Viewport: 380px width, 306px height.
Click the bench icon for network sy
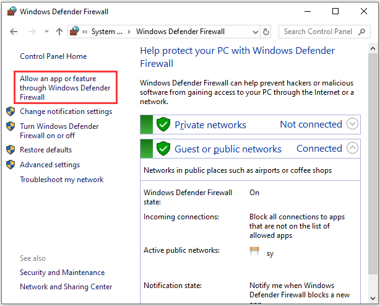pyautogui.click(x=254, y=251)
